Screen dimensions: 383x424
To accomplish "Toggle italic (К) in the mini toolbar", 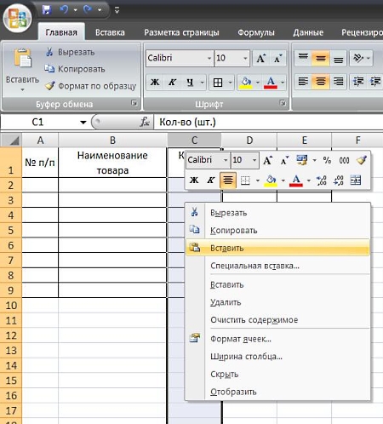I will pos(211,180).
